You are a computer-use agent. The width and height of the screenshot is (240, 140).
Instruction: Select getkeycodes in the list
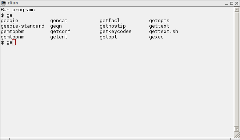(116, 32)
